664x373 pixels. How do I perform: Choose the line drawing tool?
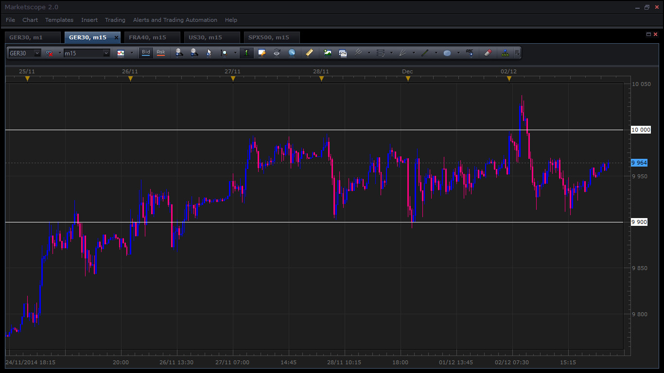(x=425, y=53)
